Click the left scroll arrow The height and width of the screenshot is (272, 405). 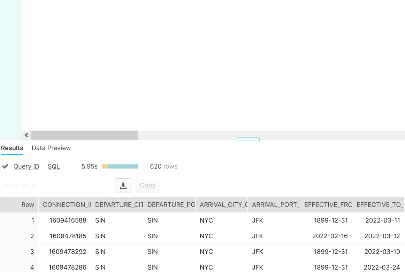[26, 135]
